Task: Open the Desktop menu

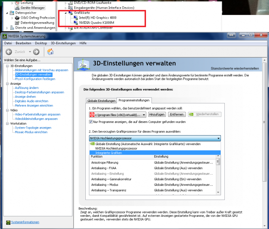Action: (x=41, y=43)
